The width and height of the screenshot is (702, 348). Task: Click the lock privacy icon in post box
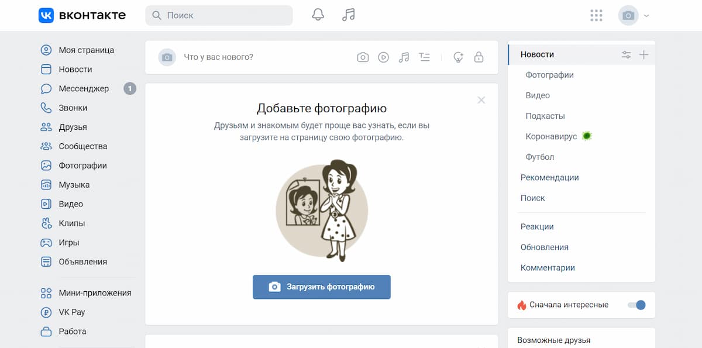(x=479, y=57)
